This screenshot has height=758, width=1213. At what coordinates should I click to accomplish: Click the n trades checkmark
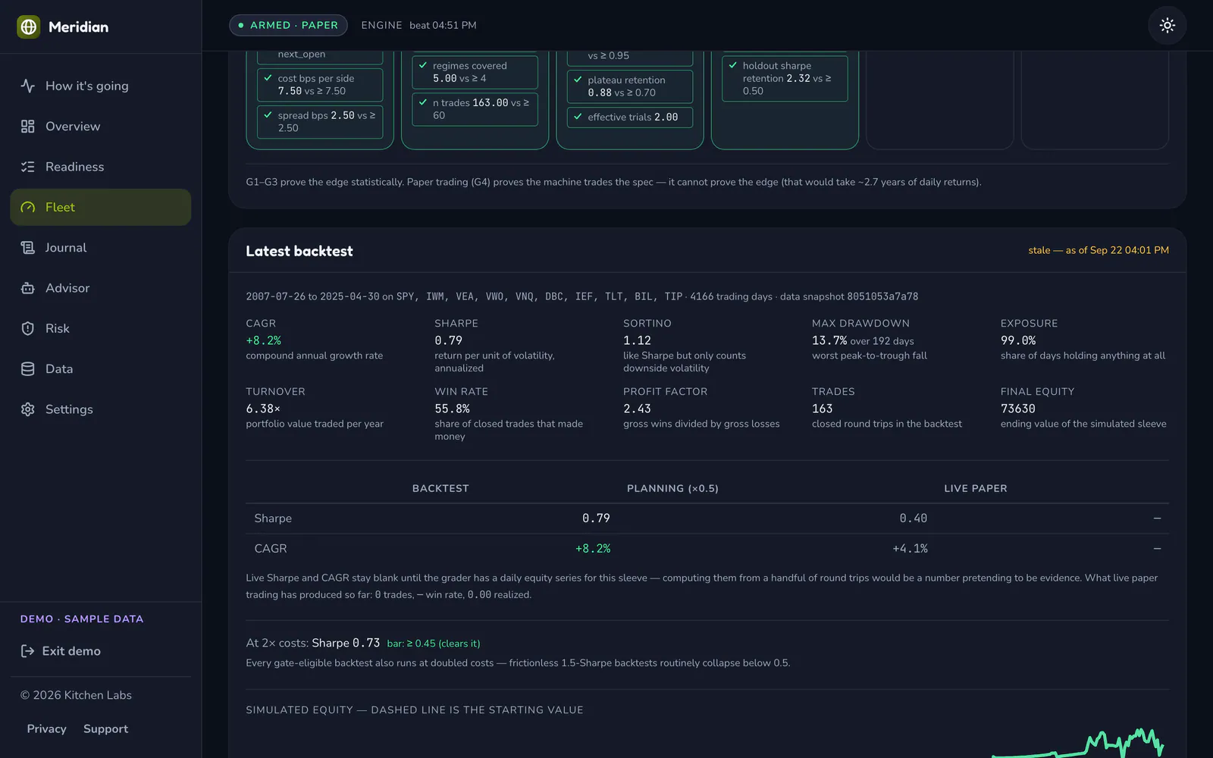pyautogui.click(x=423, y=102)
